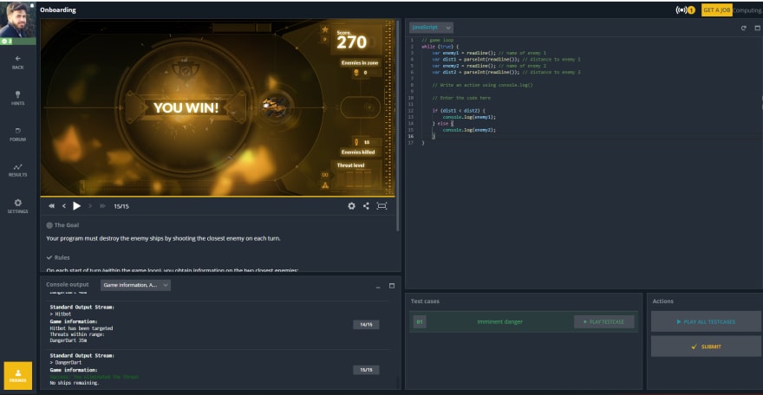
Task: Check the notifications broadcast icon
Action: tap(685, 10)
